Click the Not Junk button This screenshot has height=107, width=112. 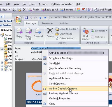click(98, 37)
